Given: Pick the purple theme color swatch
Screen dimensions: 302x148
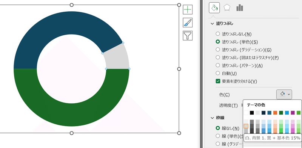Looking at the screenshot, I should [293, 113].
